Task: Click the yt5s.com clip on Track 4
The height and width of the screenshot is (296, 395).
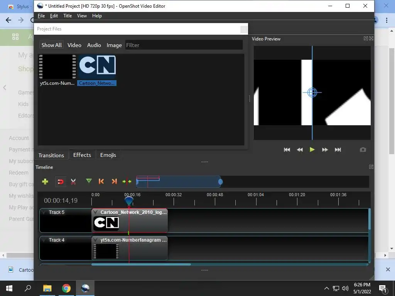Action: [130, 248]
